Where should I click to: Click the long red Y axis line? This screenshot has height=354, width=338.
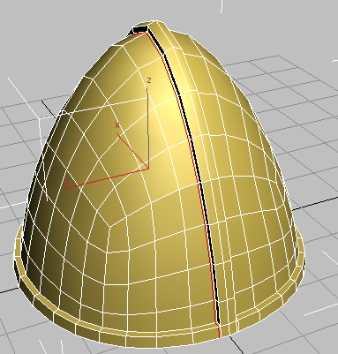pyautogui.click(x=107, y=178)
